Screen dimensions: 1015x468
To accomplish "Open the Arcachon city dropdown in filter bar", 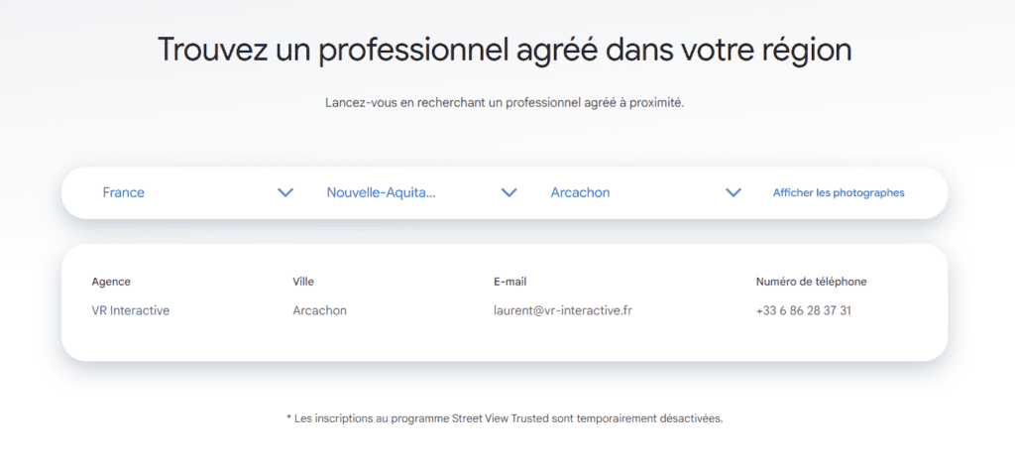I will pyautogui.click(x=646, y=193).
